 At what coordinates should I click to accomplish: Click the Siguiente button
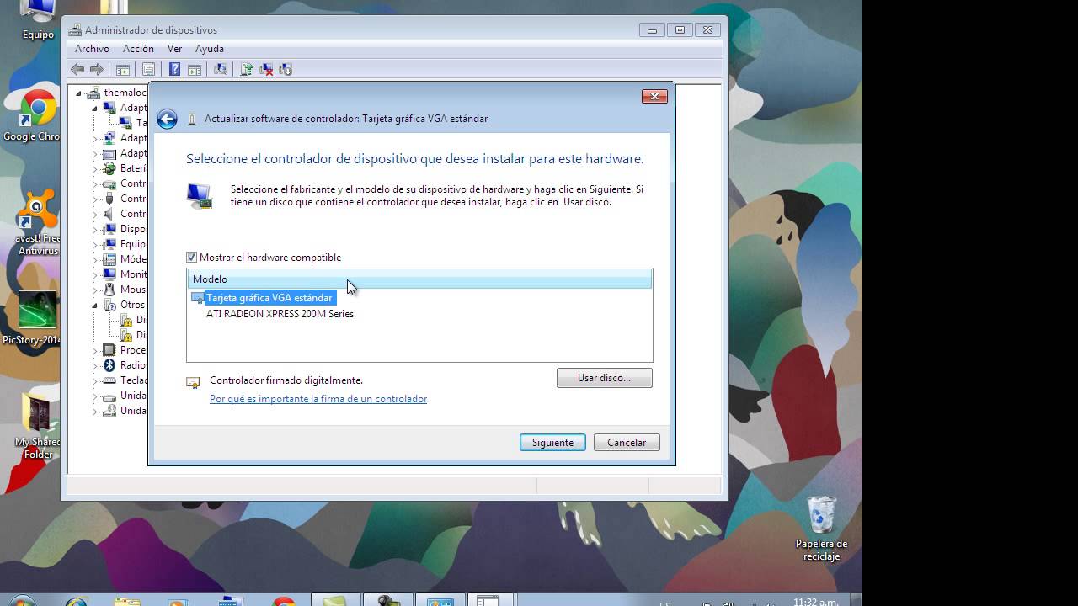click(552, 443)
